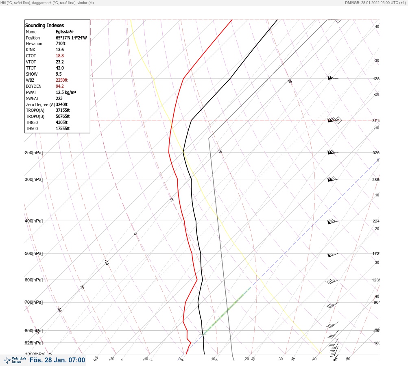Click the '600[hPa]' pressure label
This screenshot has height=366, width=408.
click(34, 280)
